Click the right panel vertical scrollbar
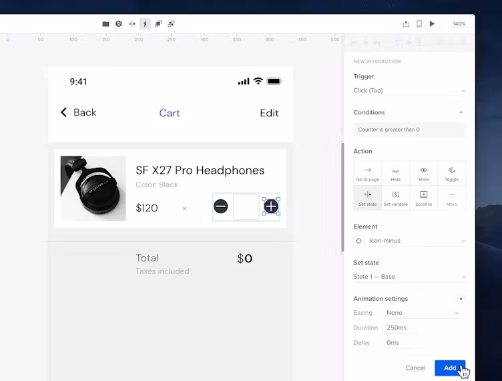 [343, 197]
